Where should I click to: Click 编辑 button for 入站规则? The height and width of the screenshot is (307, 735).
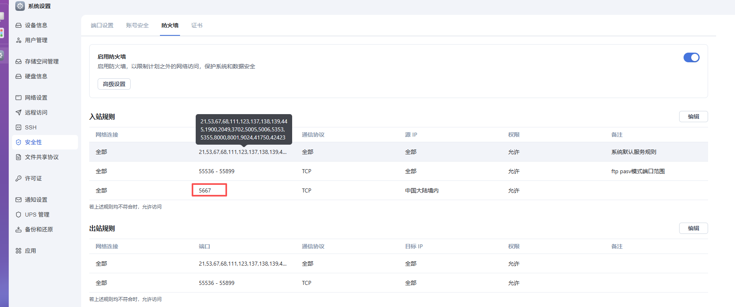[x=693, y=117]
